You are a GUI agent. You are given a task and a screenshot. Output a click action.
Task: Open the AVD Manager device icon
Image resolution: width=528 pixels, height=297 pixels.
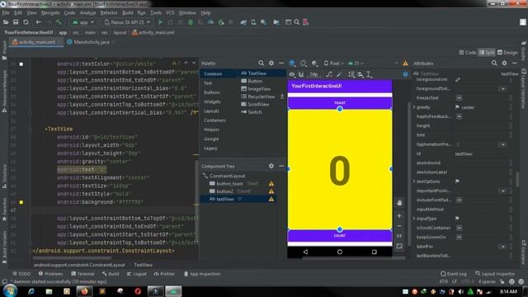253,22
